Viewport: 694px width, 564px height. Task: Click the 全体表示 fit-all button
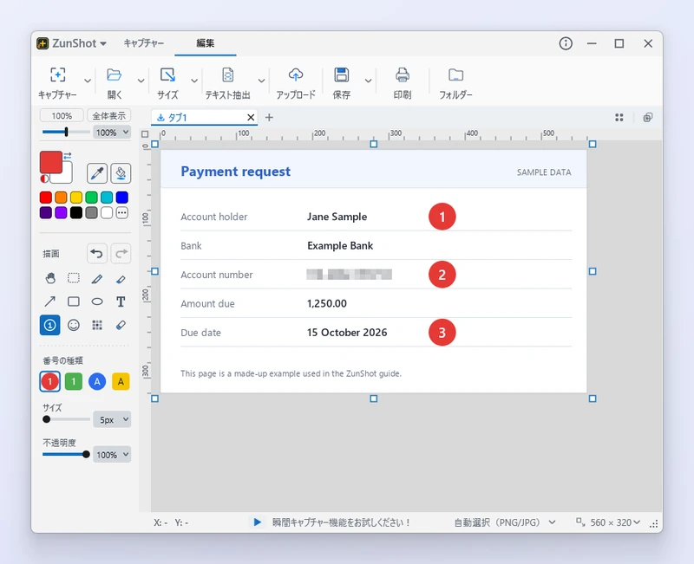pos(109,116)
